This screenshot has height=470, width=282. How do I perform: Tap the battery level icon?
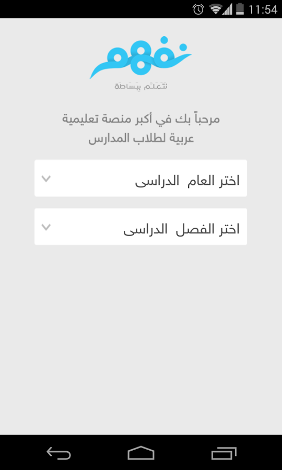pyautogui.click(x=240, y=9)
